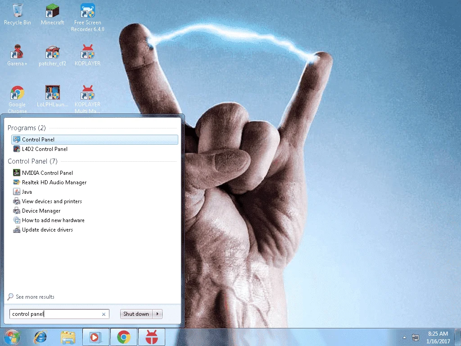
Task: Click the NVIDIA Control Panel icon
Action: click(17, 173)
